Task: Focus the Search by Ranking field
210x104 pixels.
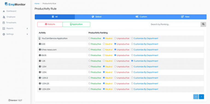Action: coord(175,25)
